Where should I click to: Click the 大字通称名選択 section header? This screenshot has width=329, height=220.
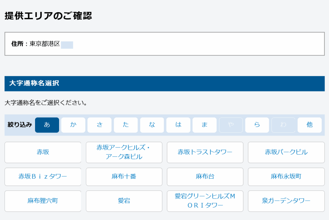164,84
